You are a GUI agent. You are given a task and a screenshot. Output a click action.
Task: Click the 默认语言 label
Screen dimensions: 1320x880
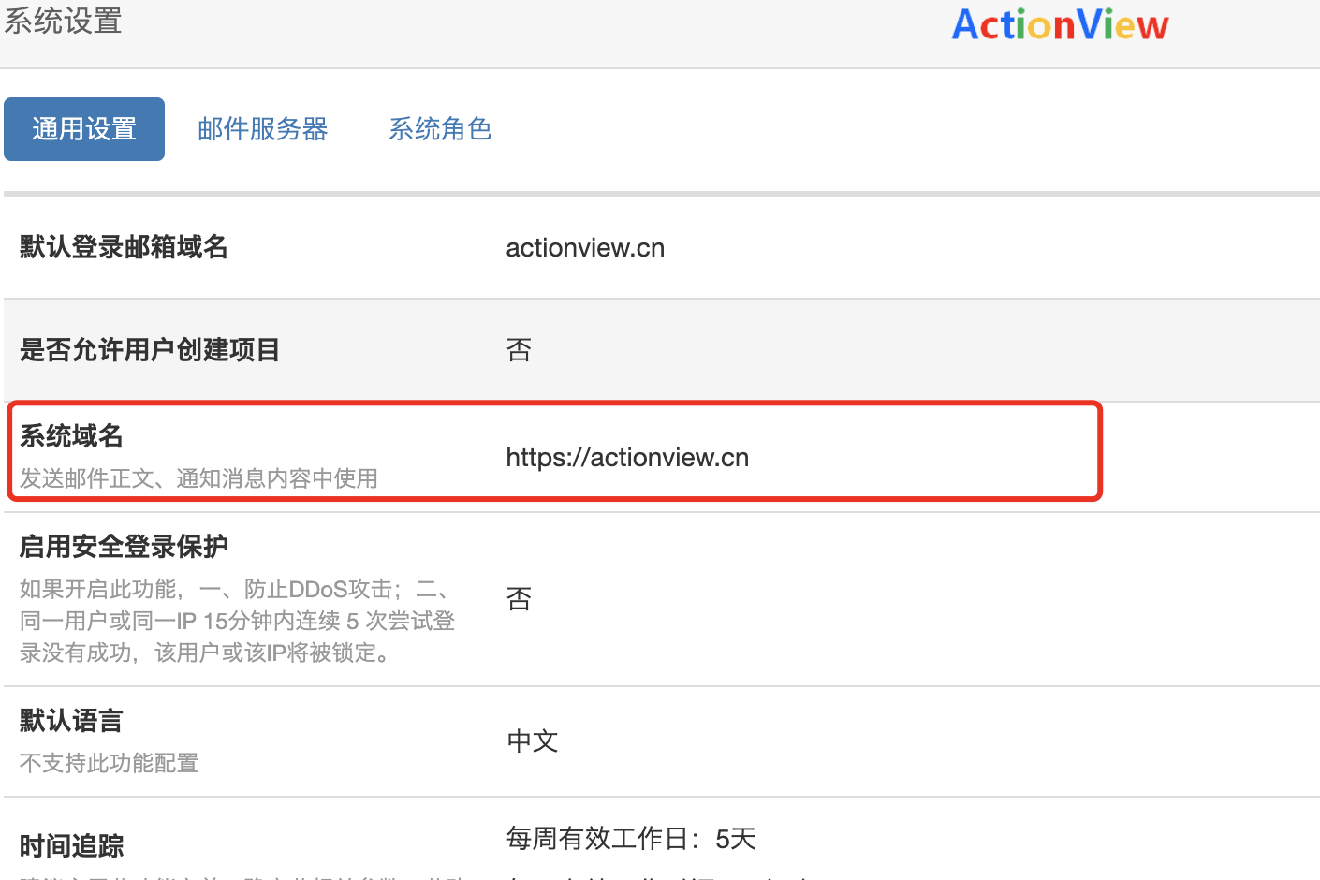(70, 720)
